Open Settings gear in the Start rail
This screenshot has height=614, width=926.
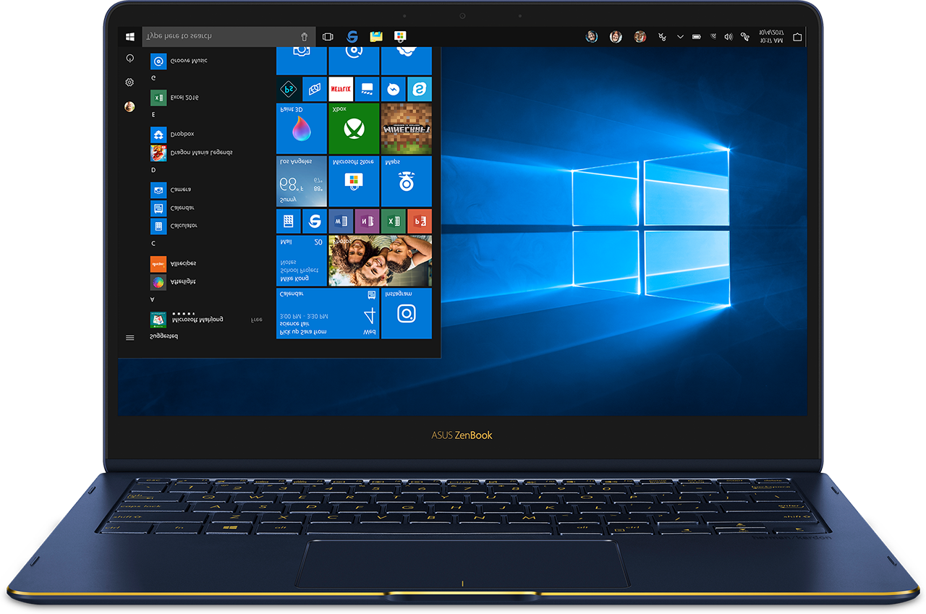click(129, 82)
